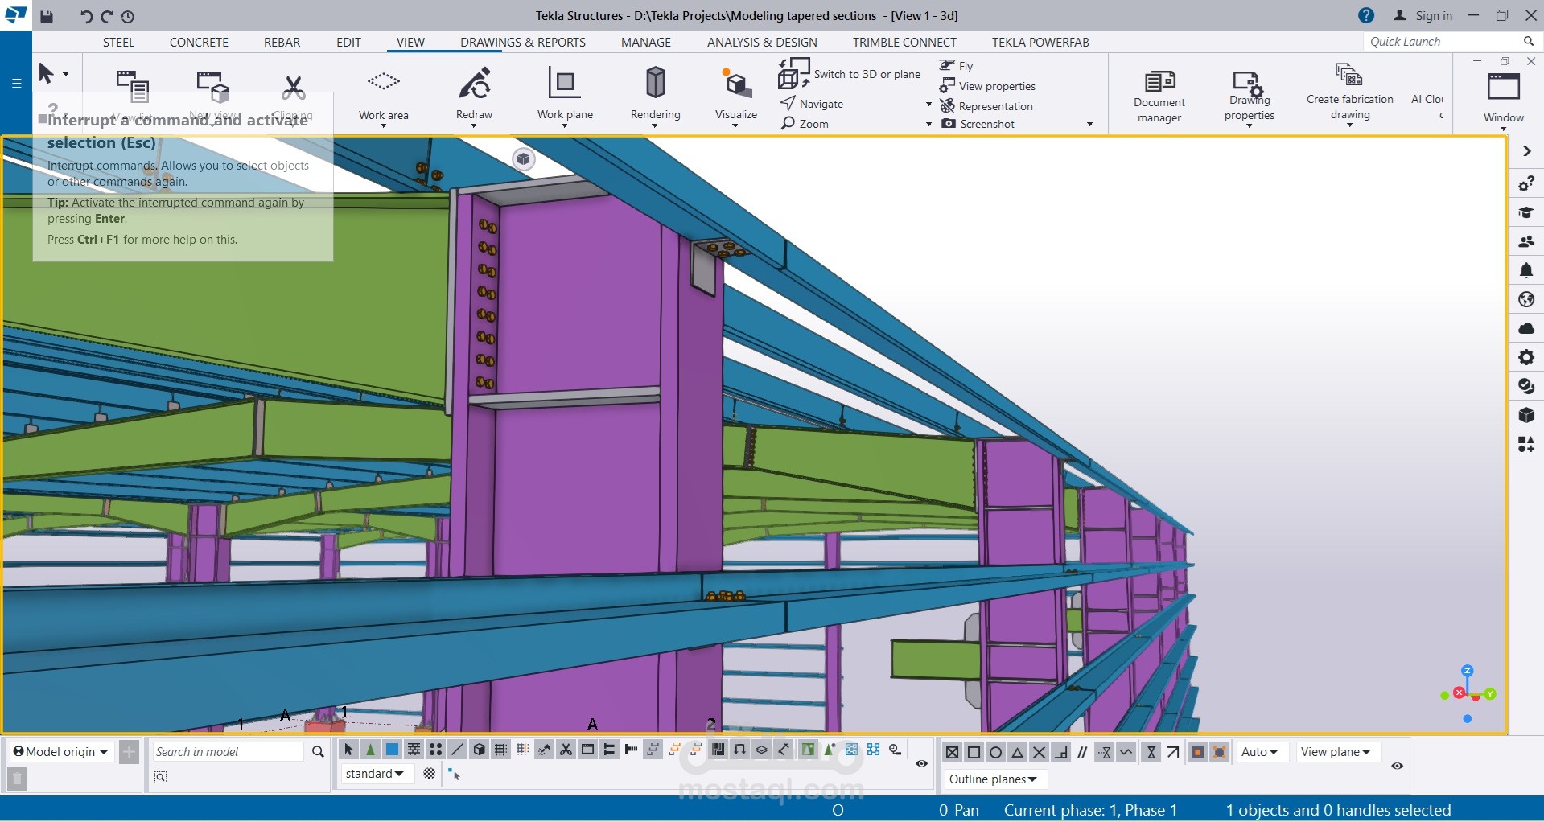Open the globe icon in side pane
The height and width of the screenshot is (822, 1544).
point(1526,299)
